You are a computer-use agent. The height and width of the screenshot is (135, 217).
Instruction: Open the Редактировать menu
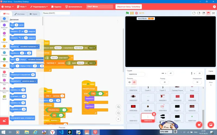click(39, 6)
